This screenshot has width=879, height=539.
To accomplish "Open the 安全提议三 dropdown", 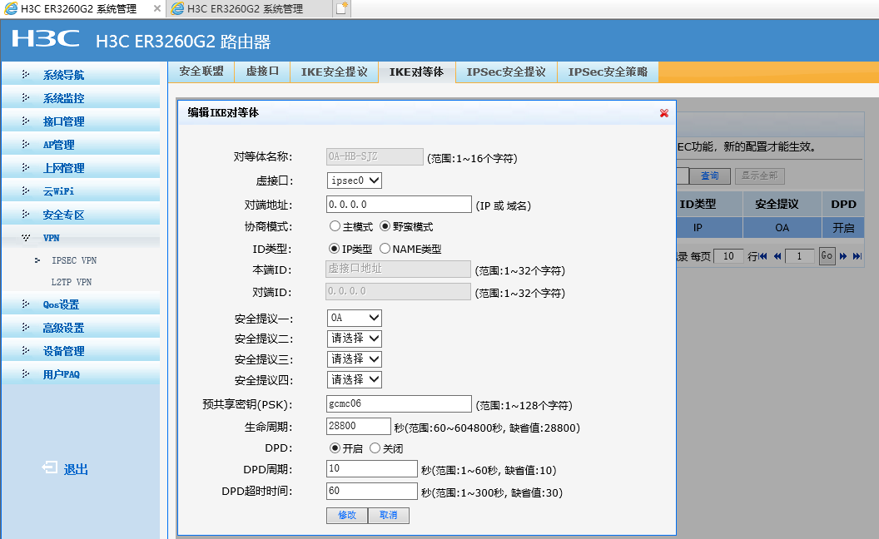I will pyautogui.click(x=355, y=359).
